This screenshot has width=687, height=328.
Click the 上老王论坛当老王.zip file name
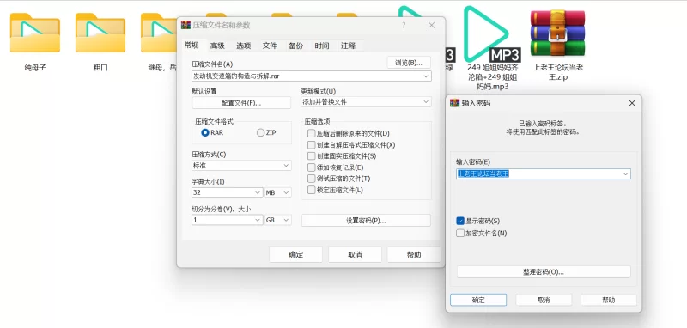point(557,72)
